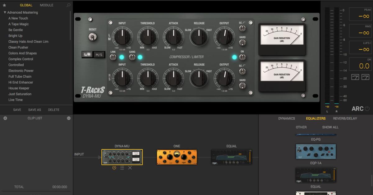Click the DELETE preset button
Image resolution: width=373 pixels, height=195 pixels.
53,110
